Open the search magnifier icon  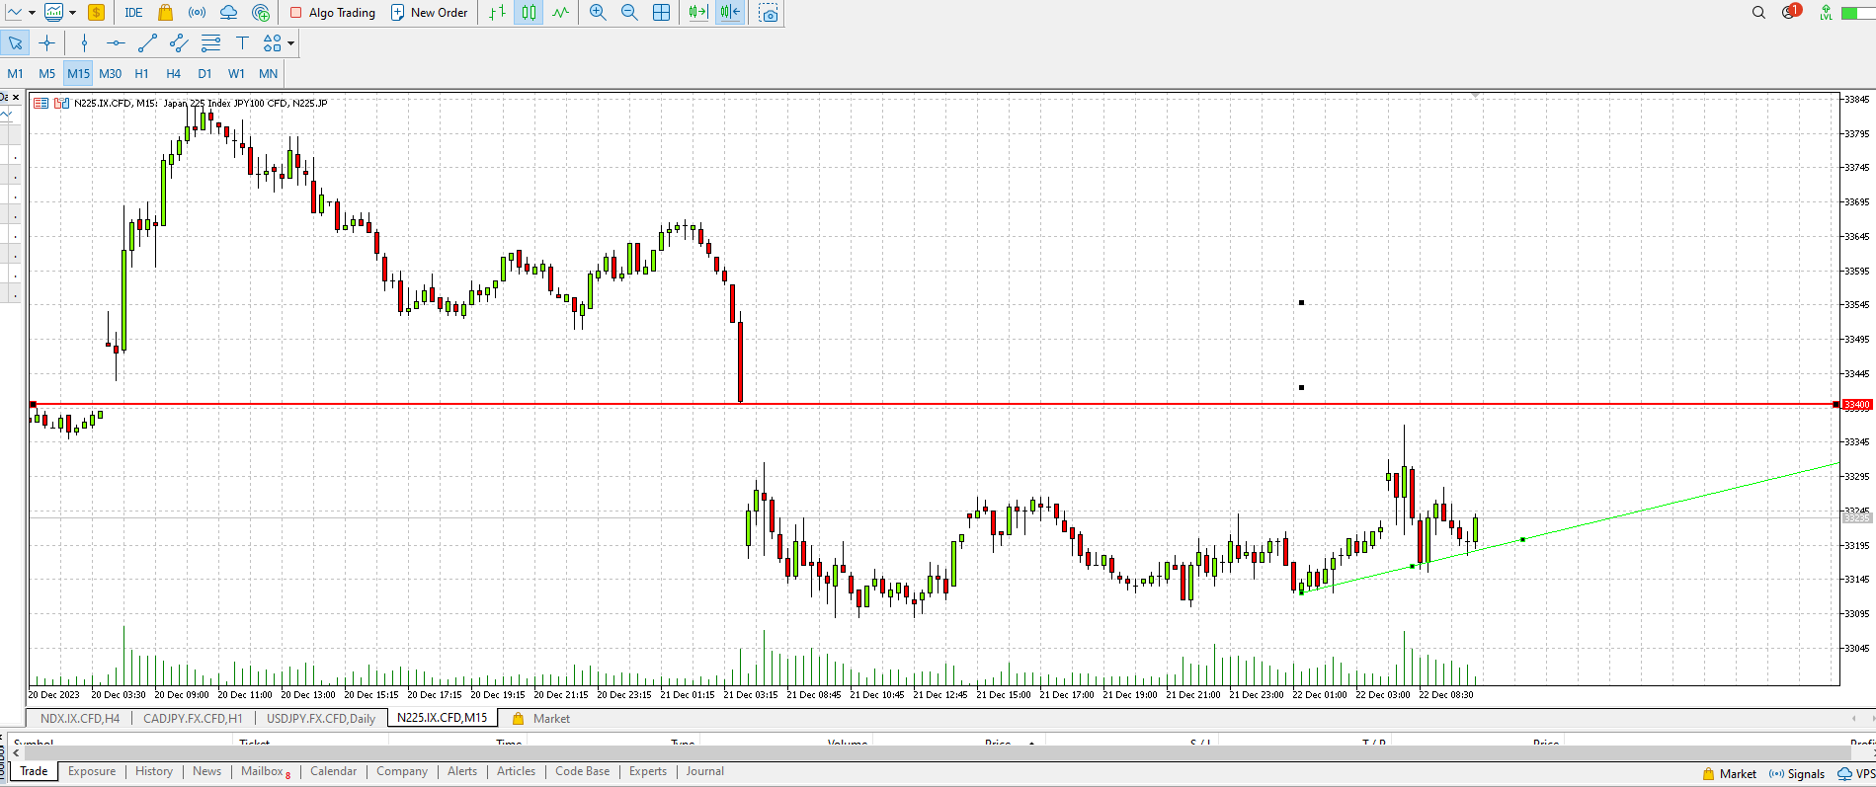(x=1758, y=13)
